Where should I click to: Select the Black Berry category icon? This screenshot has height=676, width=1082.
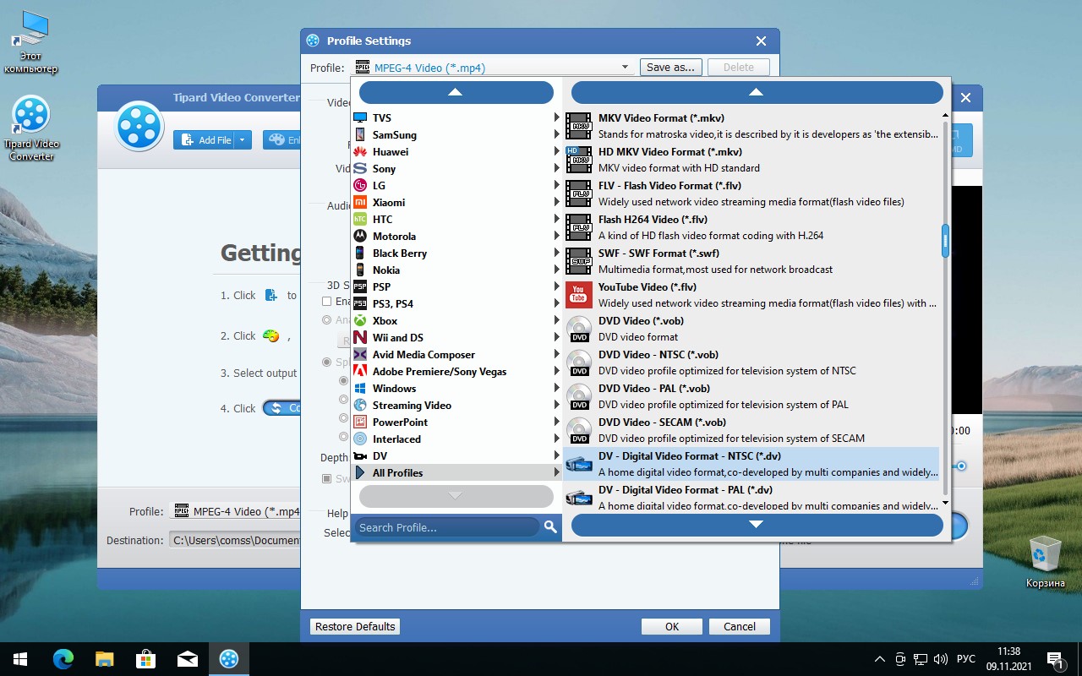point(360,253)
